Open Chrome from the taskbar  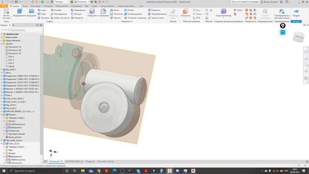pyautogui.click(x=98, y=171)
